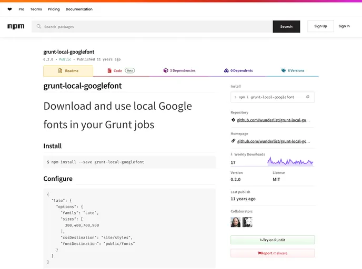
Task: Click the 0.2.0 version value in sidebar
Action: coord(236,179)
